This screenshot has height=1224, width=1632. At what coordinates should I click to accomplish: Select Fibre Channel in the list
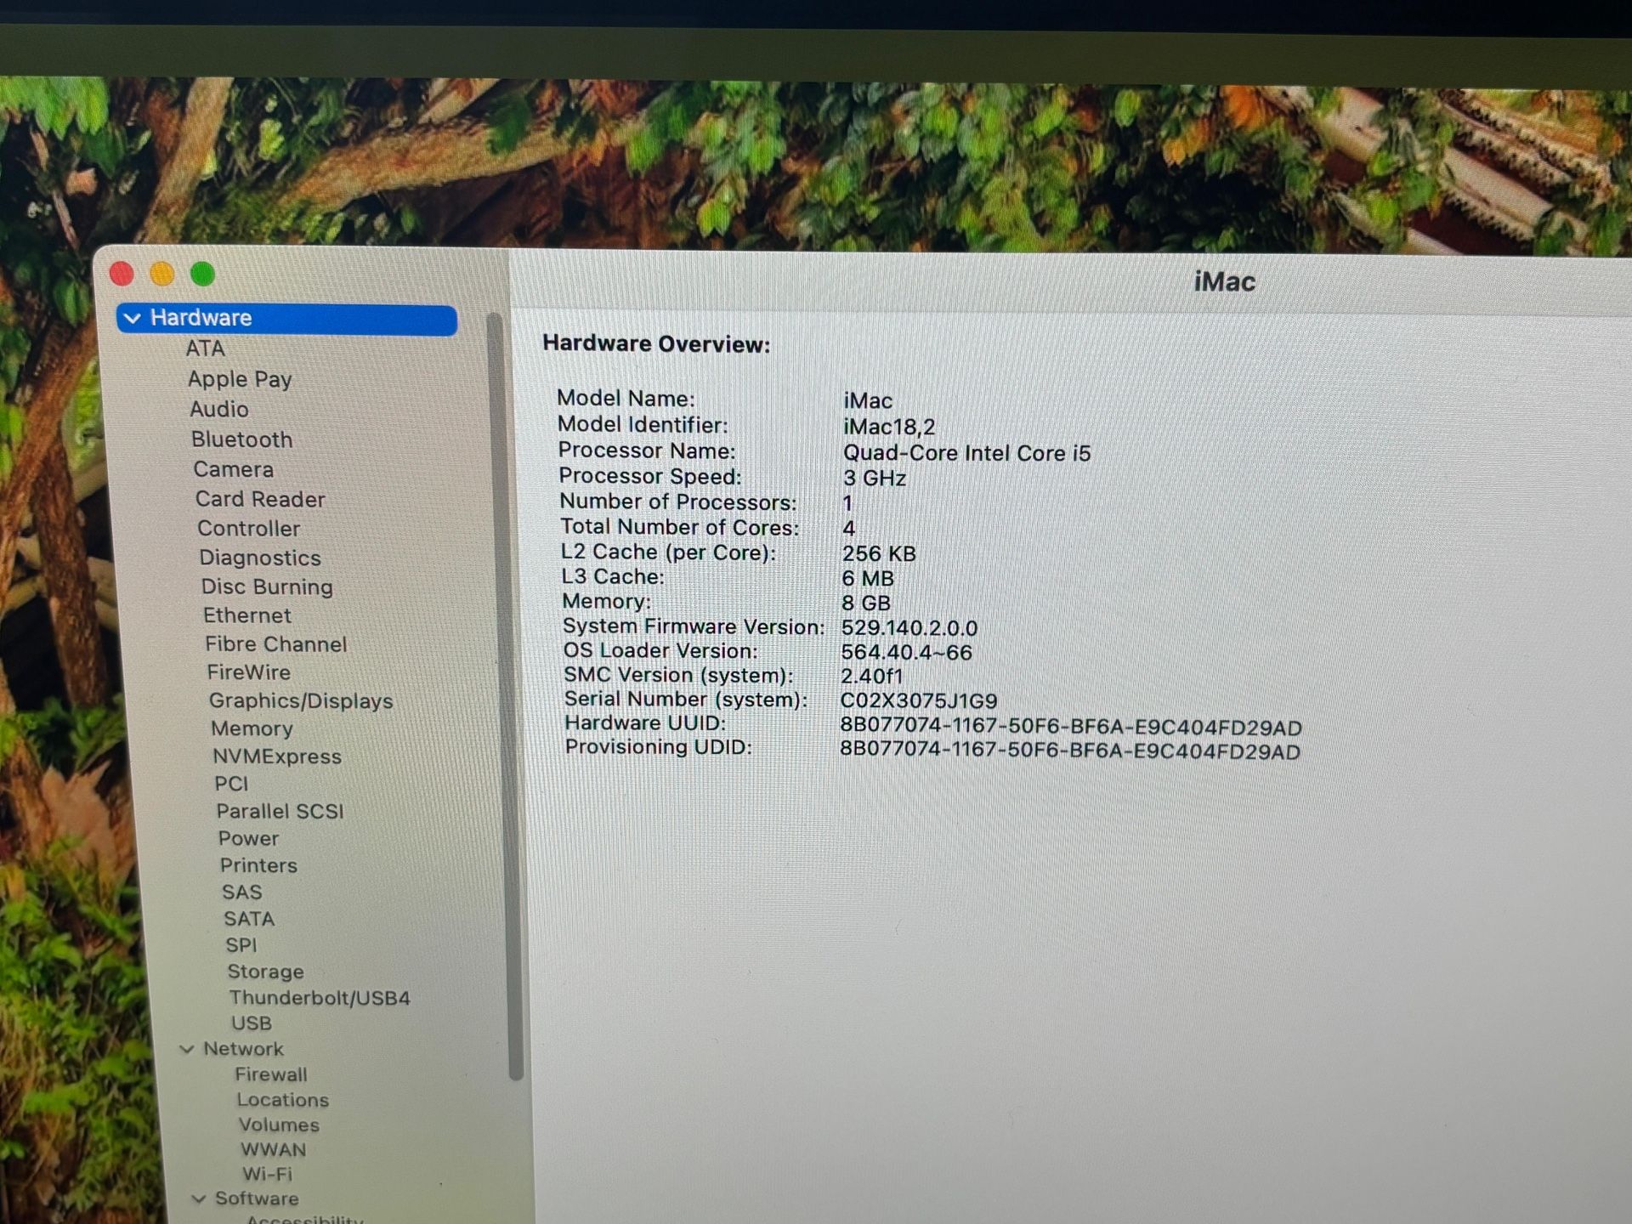click(276, 644)
